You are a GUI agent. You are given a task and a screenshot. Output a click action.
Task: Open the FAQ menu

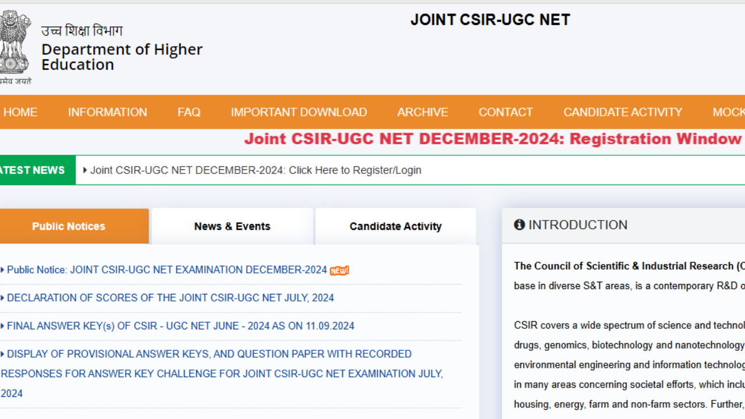tap(189, 112)
